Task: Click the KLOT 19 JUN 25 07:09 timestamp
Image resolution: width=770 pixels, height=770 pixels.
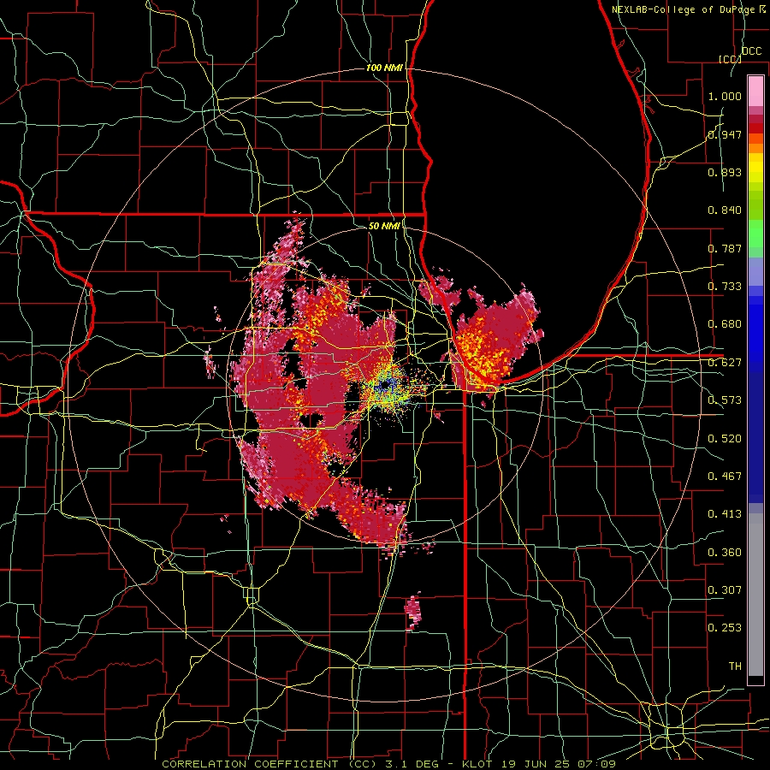Action: pos(539,764)
